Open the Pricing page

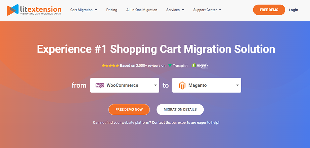point(112,10)
